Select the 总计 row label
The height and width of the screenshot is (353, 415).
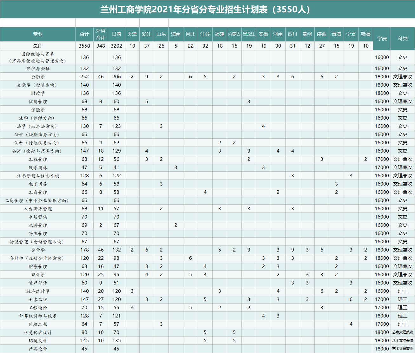38,46
